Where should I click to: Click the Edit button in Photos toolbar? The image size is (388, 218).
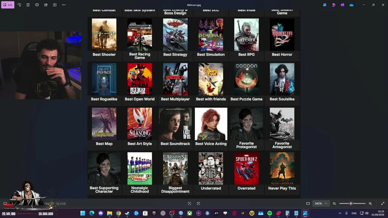coord(8,5)
